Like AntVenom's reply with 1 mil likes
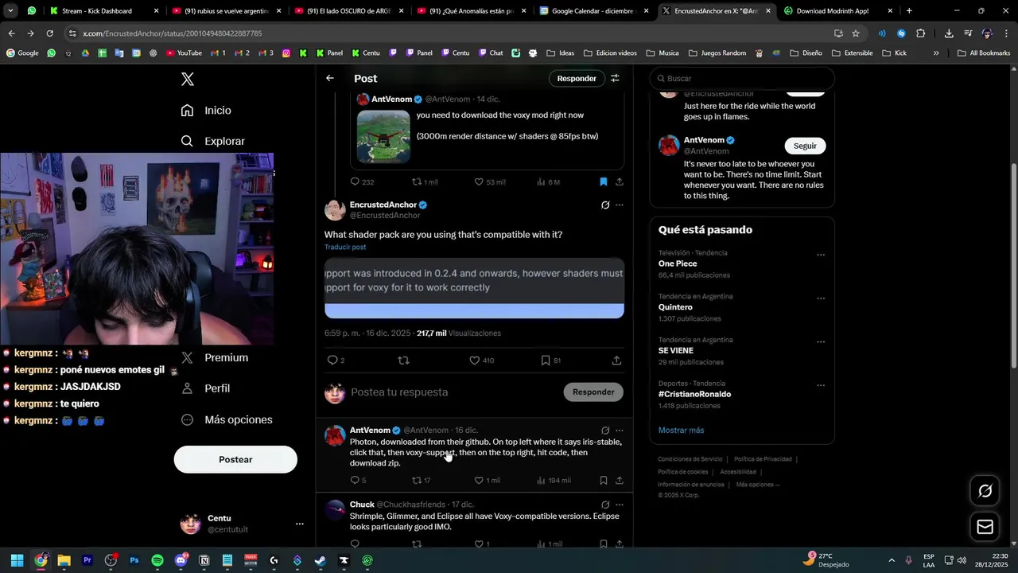This screenshot has height=573, width=1018. (479, 481)
